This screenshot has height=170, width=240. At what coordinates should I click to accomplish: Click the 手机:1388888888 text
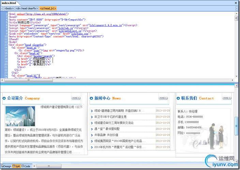click(x=188, y=122)
